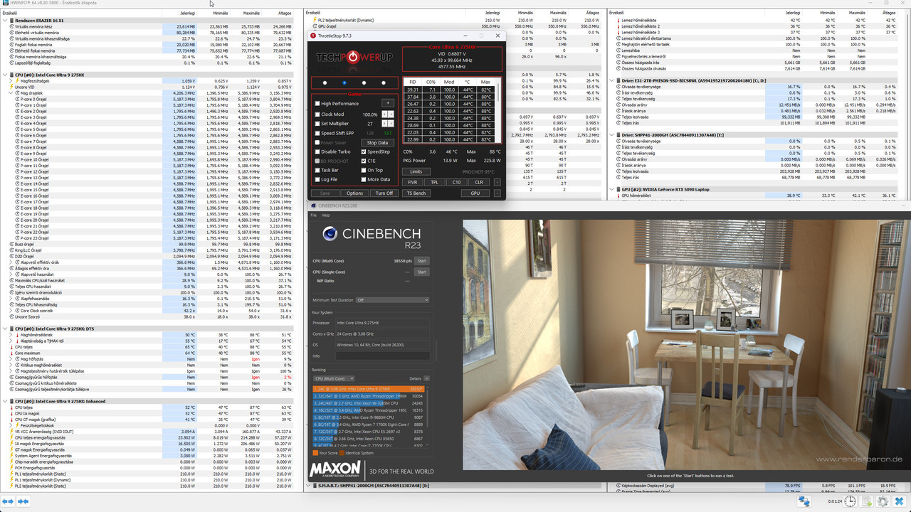The height and width of the screenshot is (512, 911).
Task: Toggle the Disable Turbo checkbox
Action: point(317,151)
